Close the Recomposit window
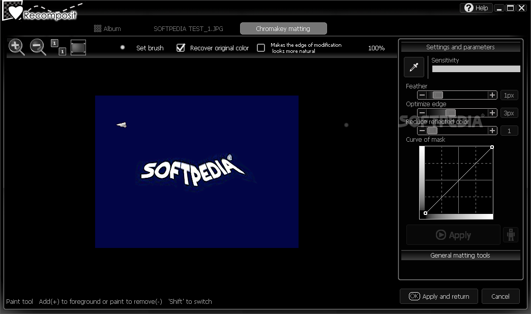This screenshot has height=314, width=531. [522, 8]
